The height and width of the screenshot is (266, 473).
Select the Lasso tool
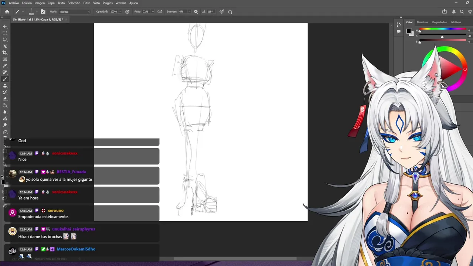5,40
